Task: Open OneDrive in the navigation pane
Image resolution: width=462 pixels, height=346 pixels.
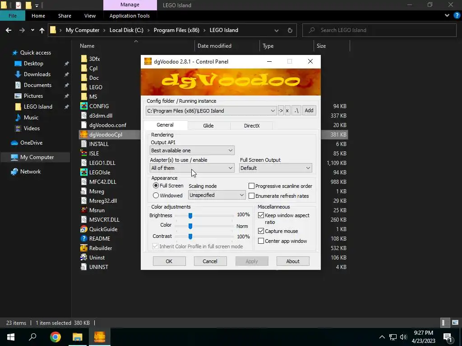Action: 31,143
